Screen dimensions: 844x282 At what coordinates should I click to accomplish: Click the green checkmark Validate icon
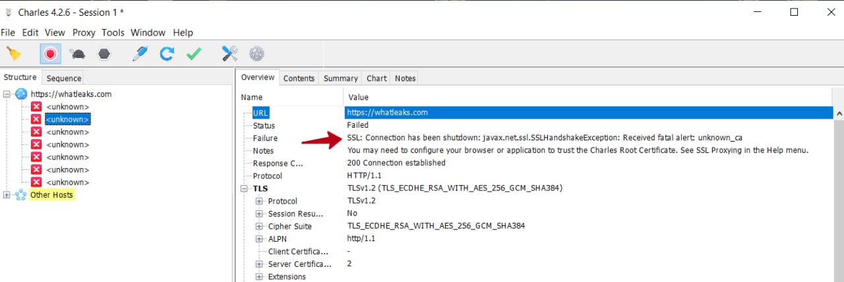tap(194, 54)
